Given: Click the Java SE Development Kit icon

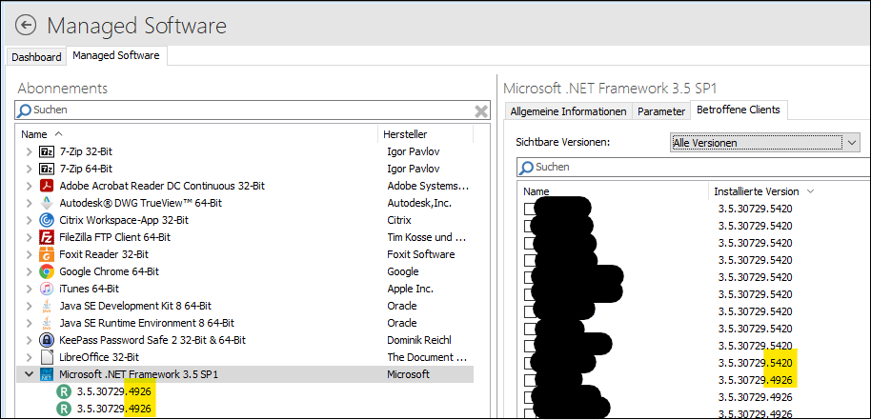Looking at the screenshot, I should (x=46, y=307).
